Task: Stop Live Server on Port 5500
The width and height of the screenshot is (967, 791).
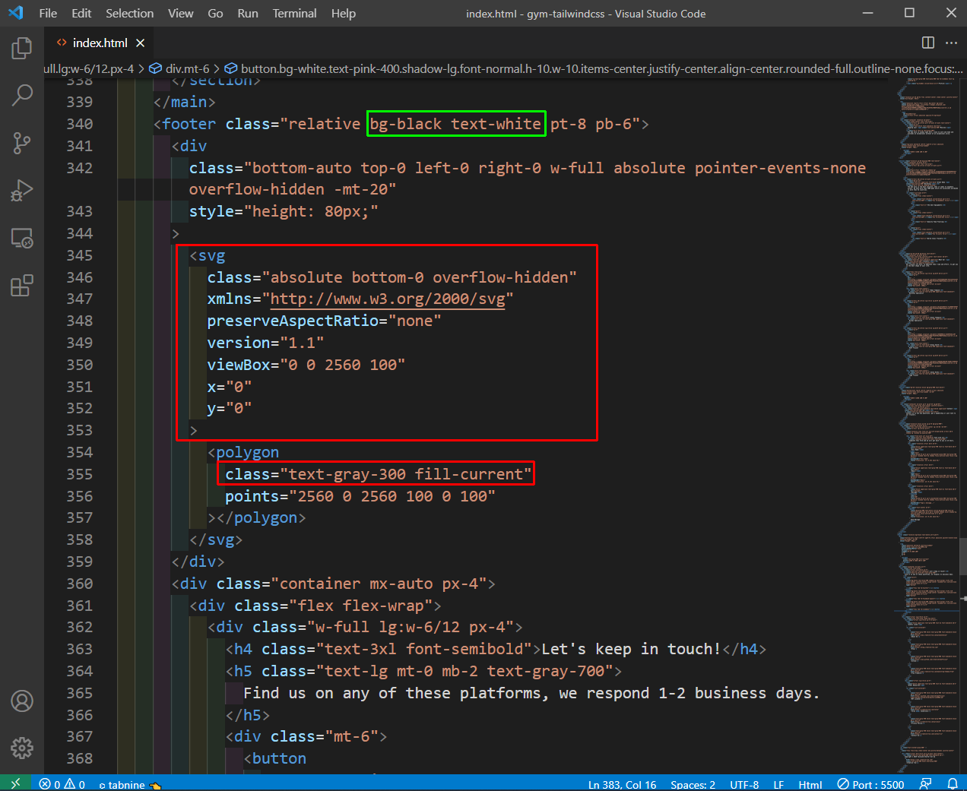Action: coord(870,784)
